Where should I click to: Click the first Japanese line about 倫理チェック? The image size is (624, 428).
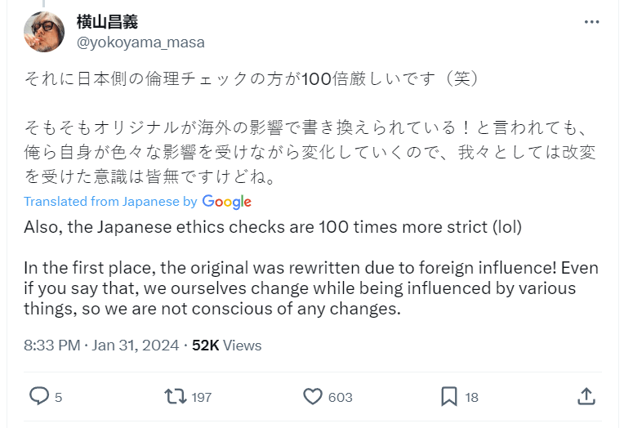click(250, 79)
